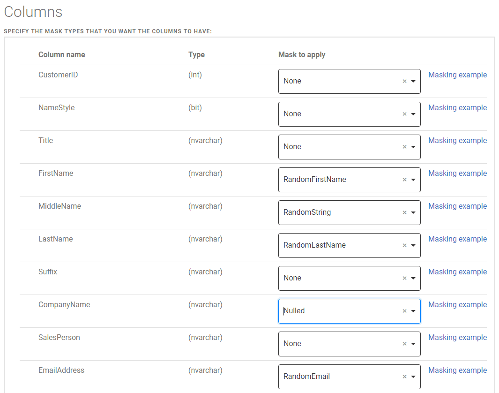499x393 pixels.
Task: View the masking example for CustomerID
Action: point(457,75)
